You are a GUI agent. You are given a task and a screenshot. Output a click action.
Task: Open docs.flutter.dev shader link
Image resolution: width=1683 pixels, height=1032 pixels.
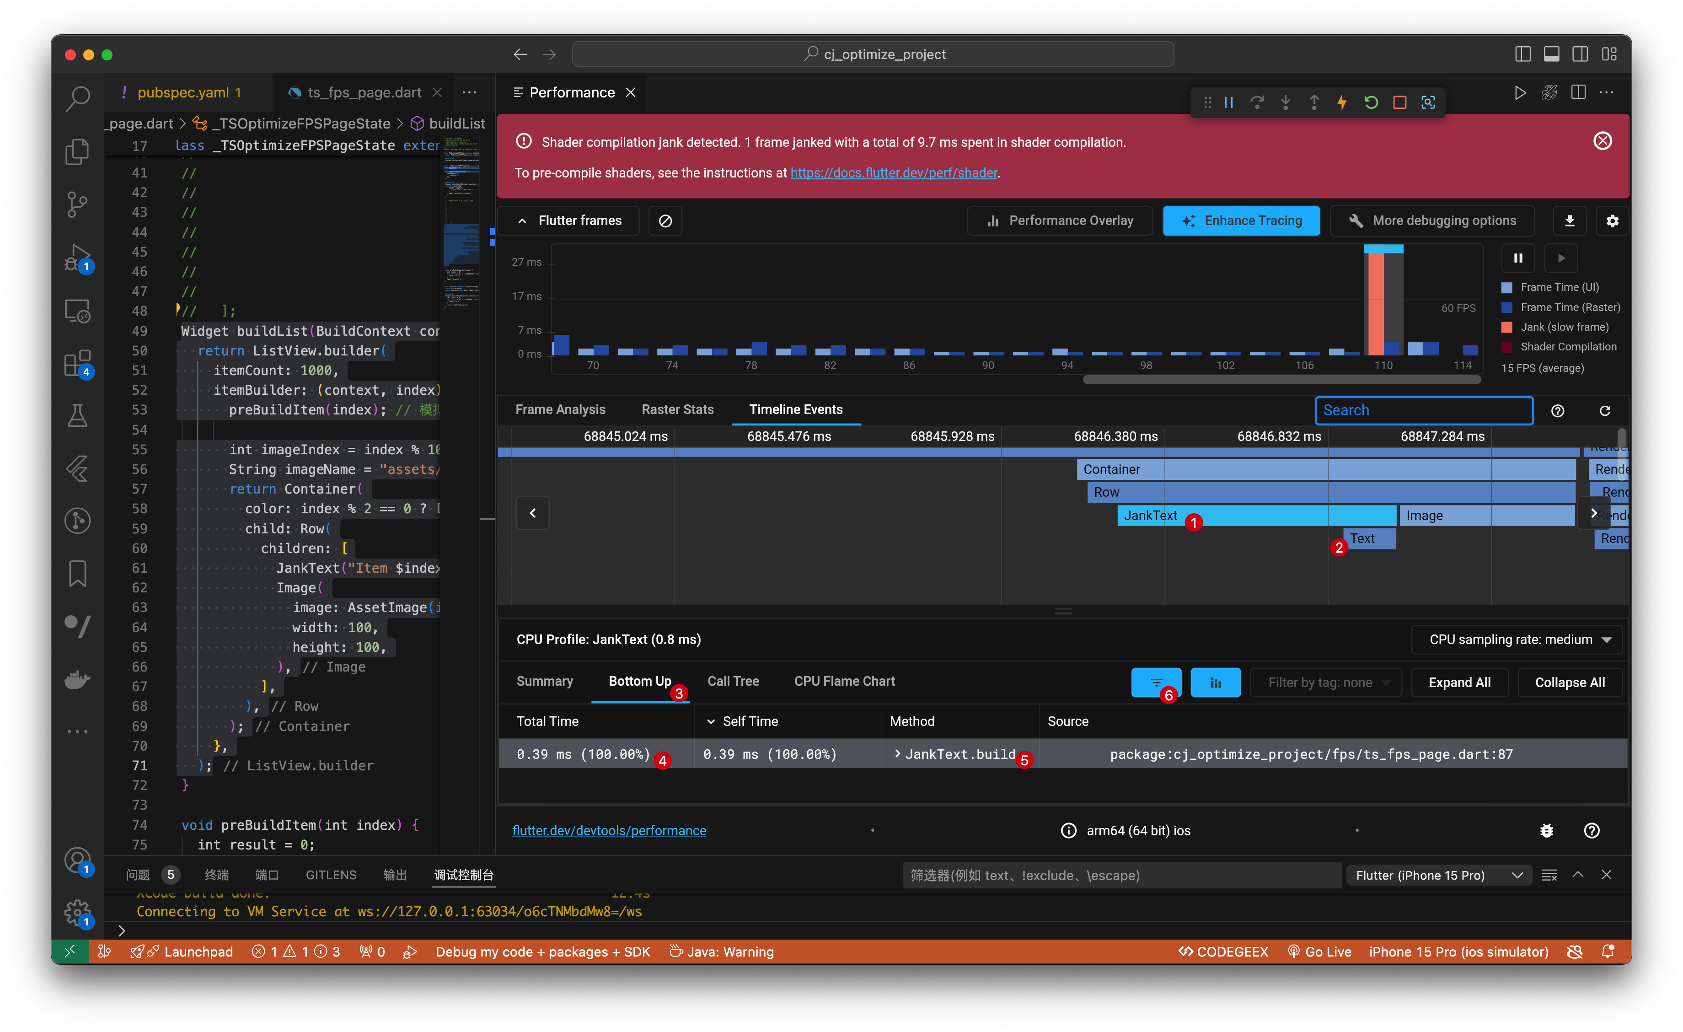[x=894, y=173]
